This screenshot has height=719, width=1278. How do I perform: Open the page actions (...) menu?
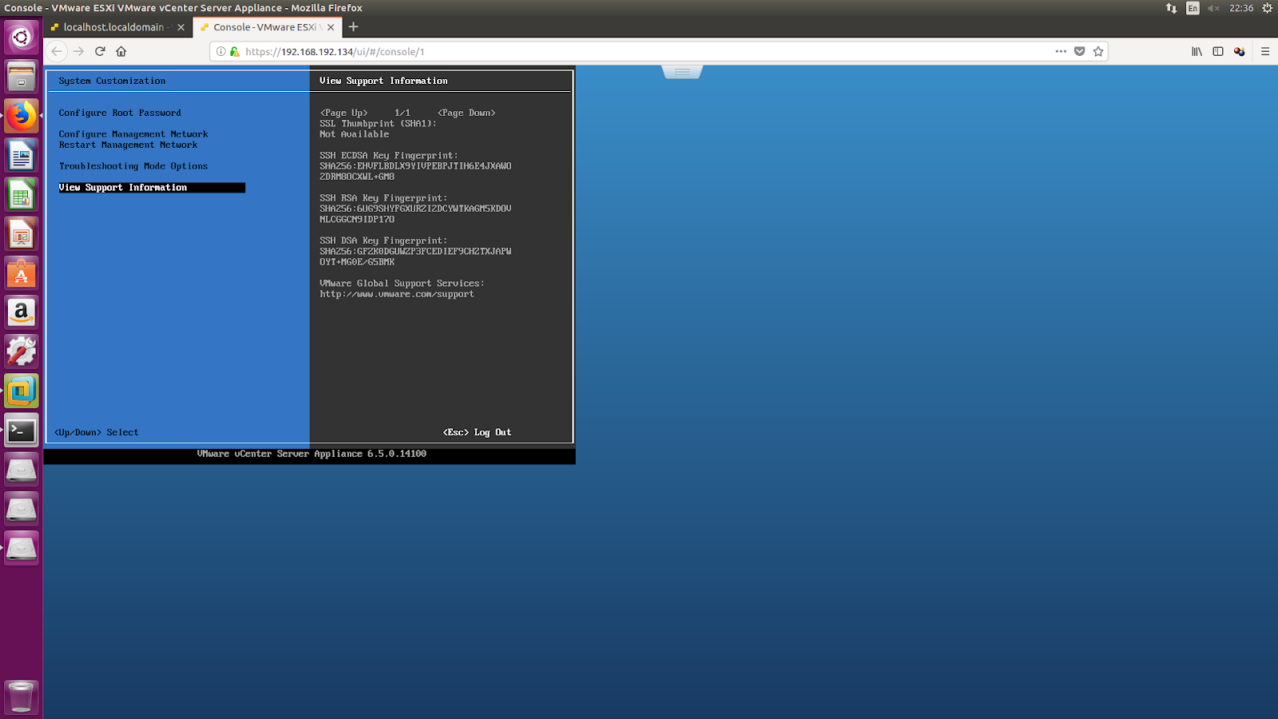[1061, 51]
